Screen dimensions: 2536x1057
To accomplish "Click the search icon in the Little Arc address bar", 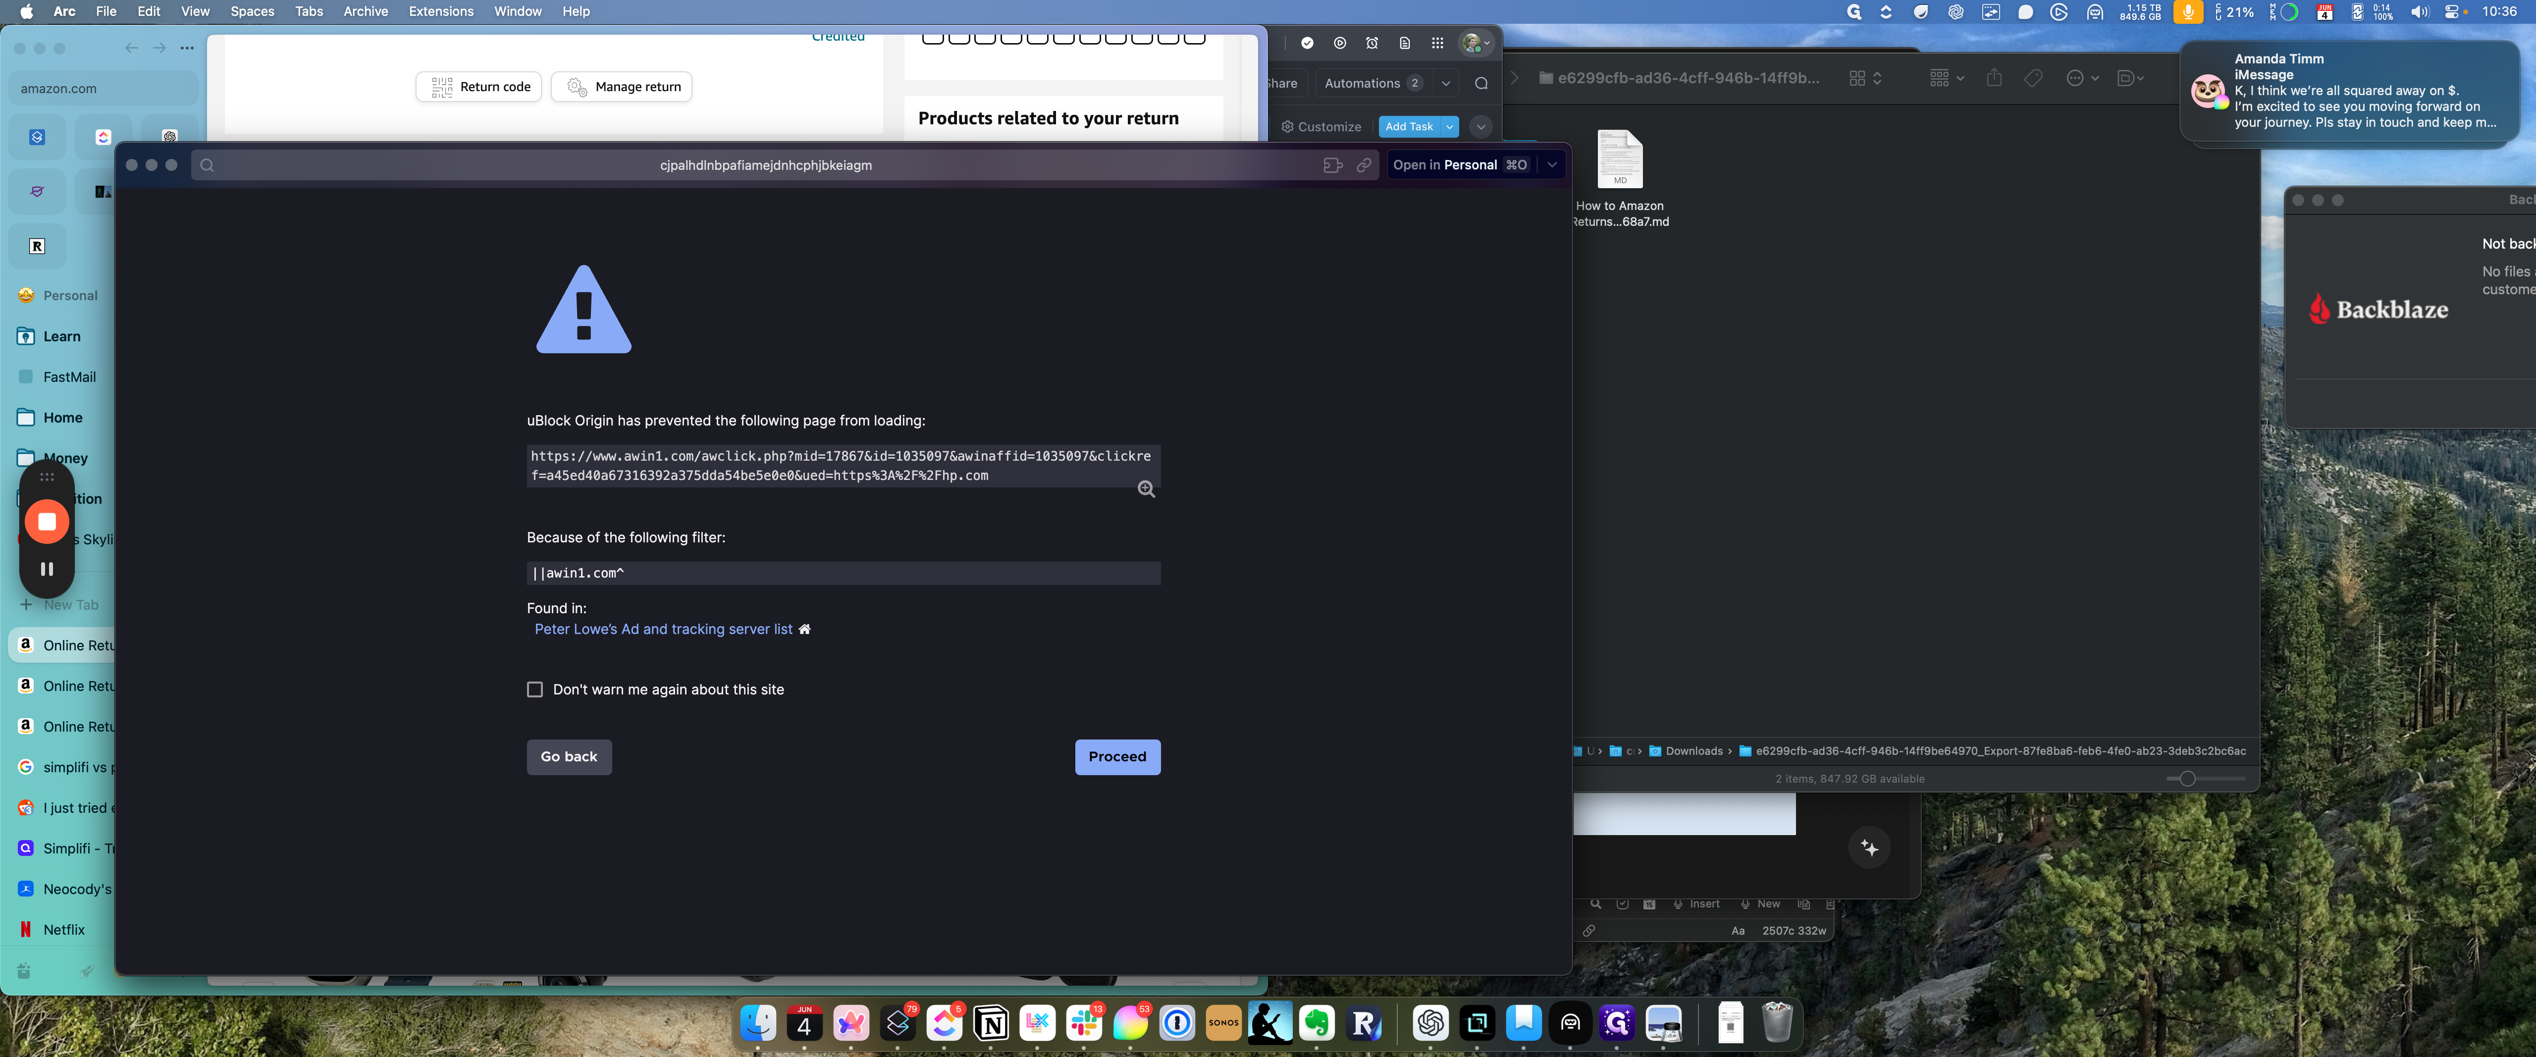I will pos(207,165).
